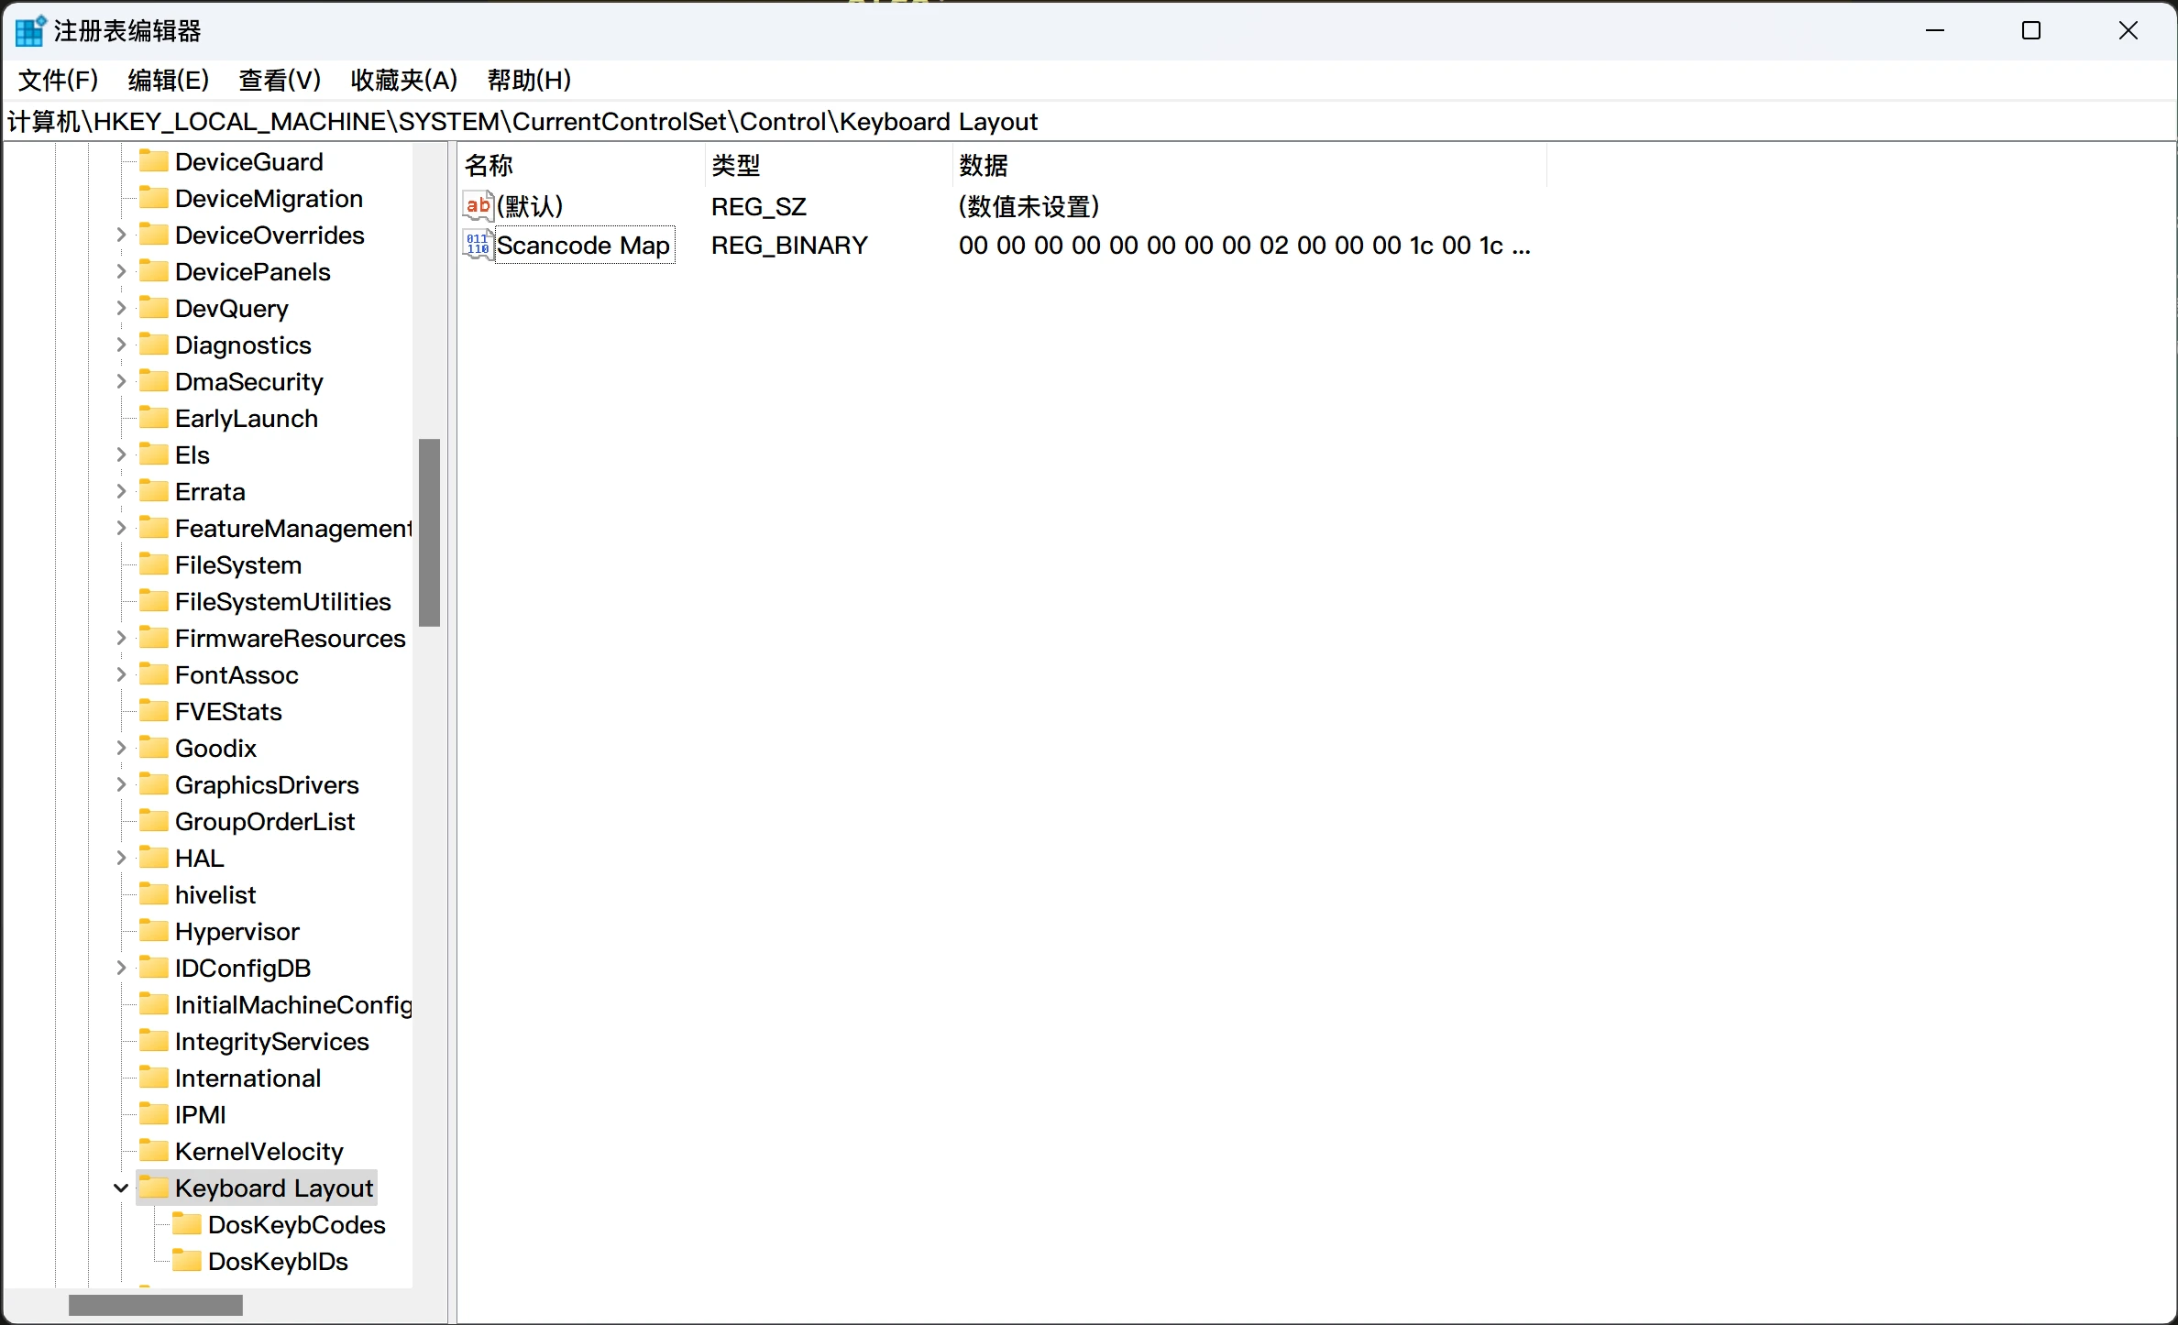Select the FileSystem key
This screenshot has width=2178, height=1325.
click(x=237, y=564)
